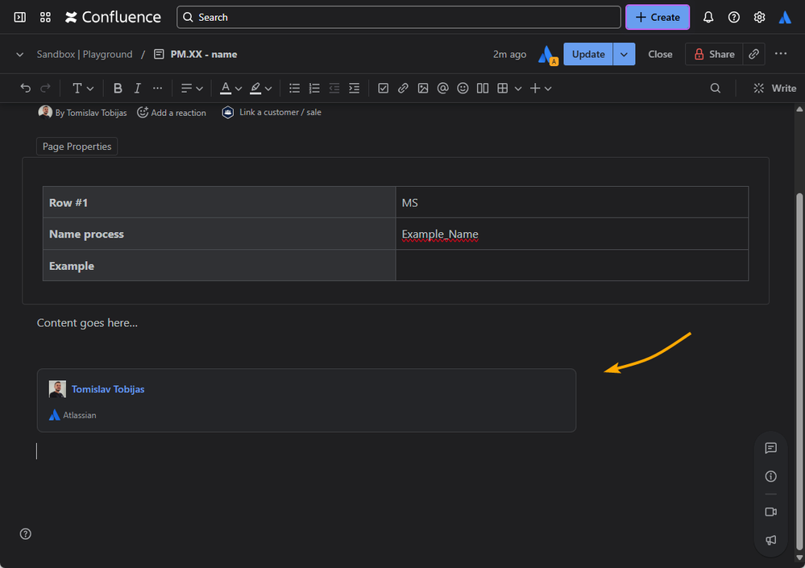
Task: Toggle bold formatting in the toolbar
Action: [x=118, y=89]
